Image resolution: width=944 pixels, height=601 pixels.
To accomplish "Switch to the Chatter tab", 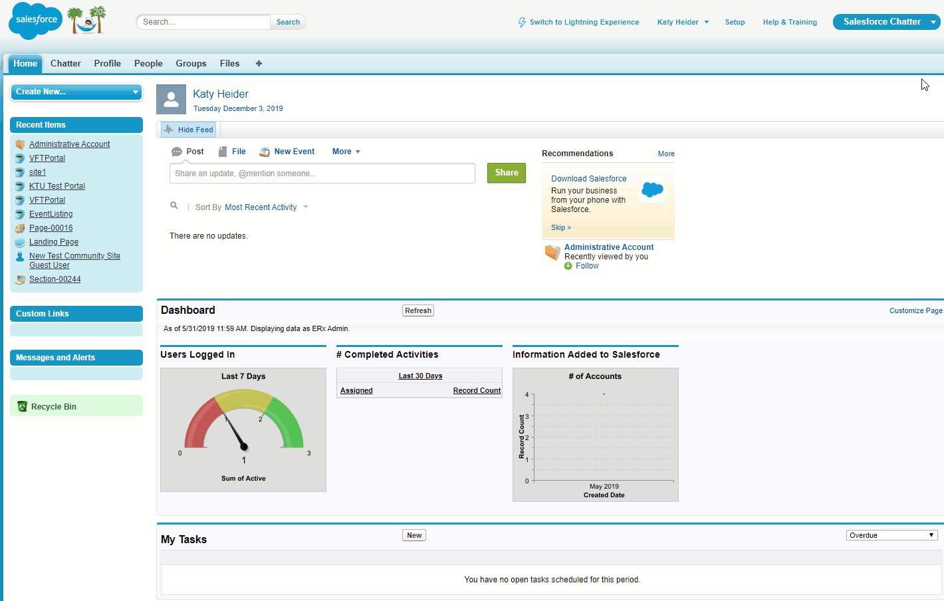I will pos(65,64).
